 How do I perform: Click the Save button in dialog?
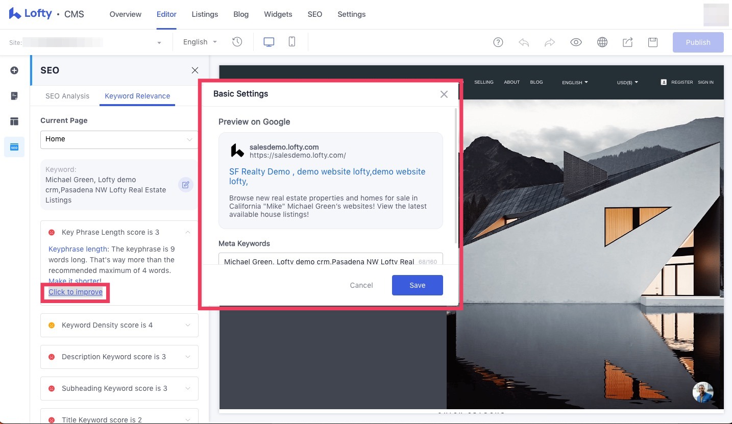click(417, 285)
